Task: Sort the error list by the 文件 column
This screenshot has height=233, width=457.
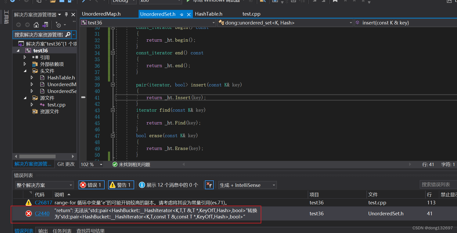Action: (x=396, y=194)
